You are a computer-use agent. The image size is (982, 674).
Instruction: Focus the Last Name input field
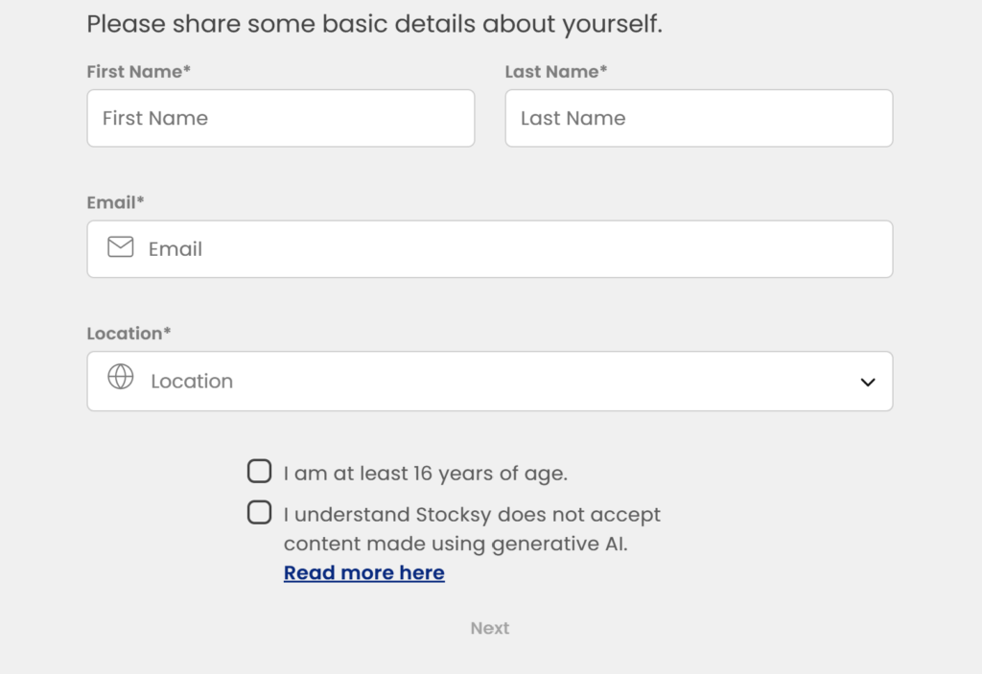[x=699, y=118]
